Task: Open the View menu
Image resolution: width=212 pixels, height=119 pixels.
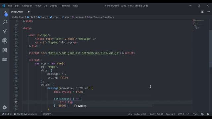Action: point(38,6)
